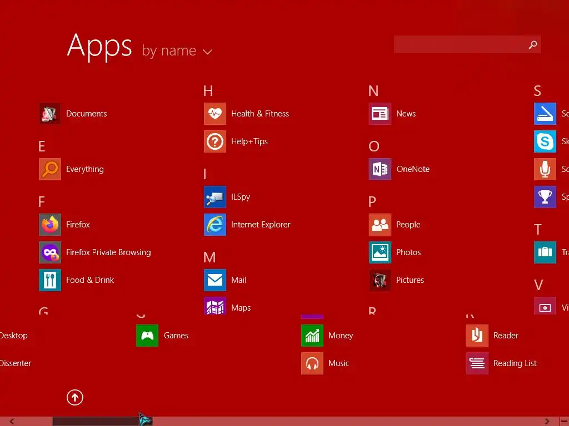Click the 'Dissenter' app label
This screenshot has width=569, height=426.
tap(15, 363)
